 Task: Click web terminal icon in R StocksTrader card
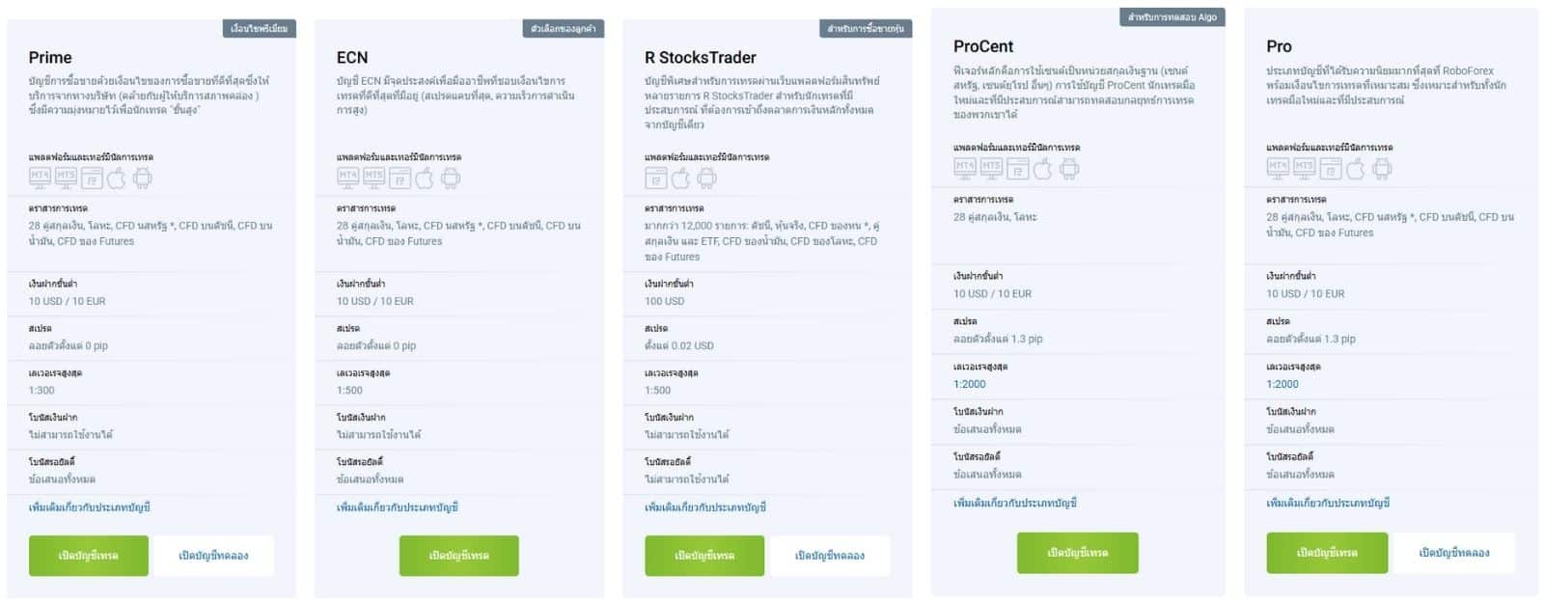pyautogui.click(x=656, y=178)
